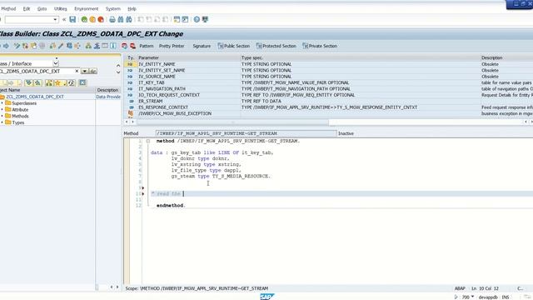
Task: Click the Find Next binoculars icon
Action: (129, 19)
